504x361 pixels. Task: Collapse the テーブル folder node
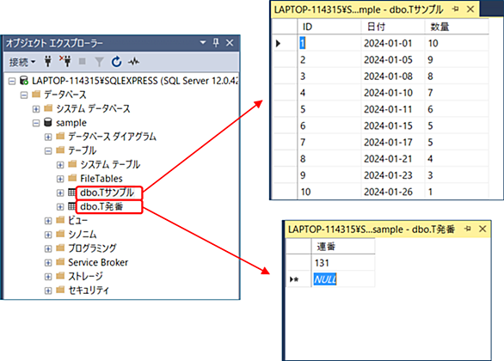coord(48,150)
